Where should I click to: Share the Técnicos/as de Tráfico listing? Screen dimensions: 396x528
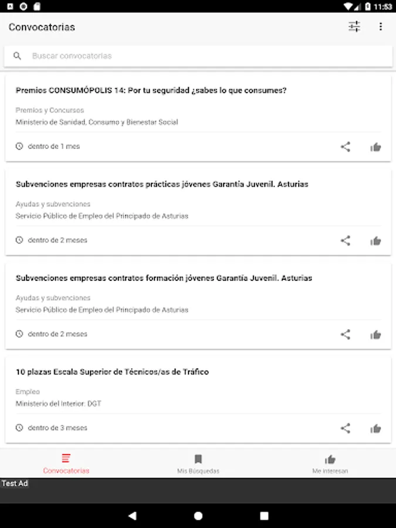point(346,428)
